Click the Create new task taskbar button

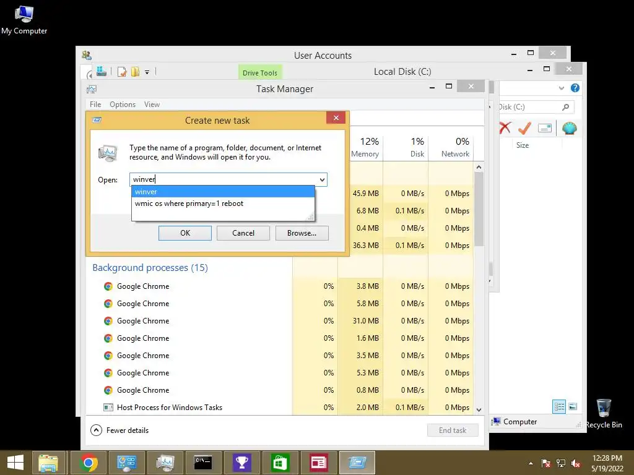357,463
